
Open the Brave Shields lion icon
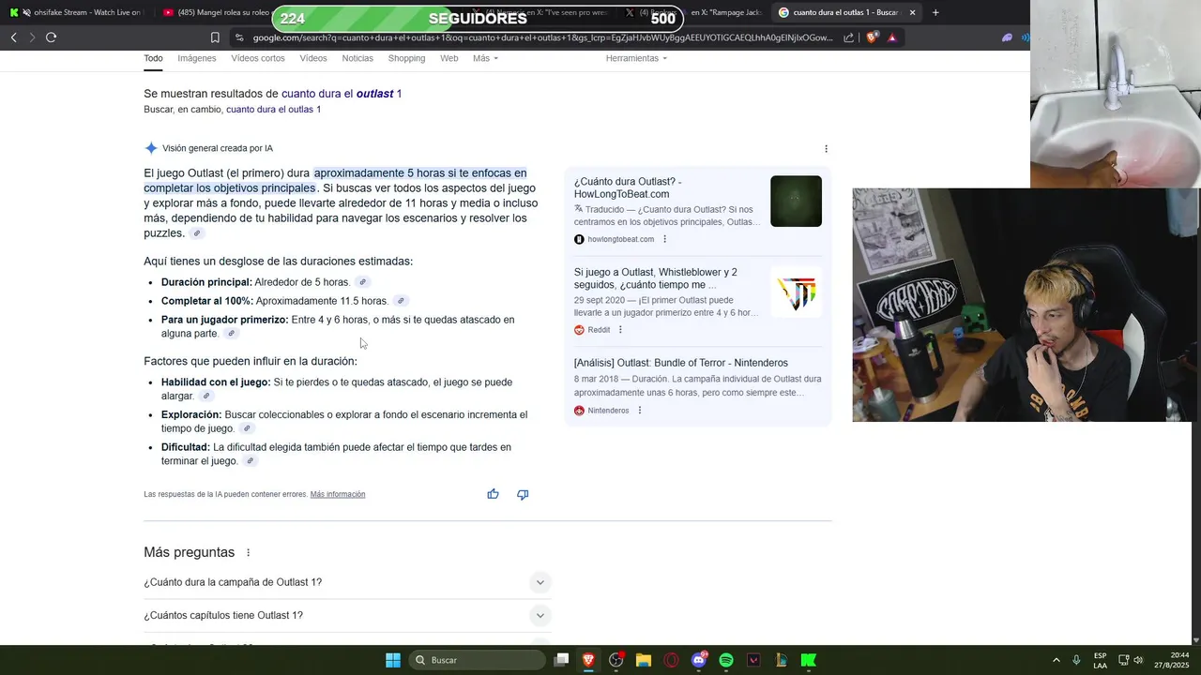(873, 37)
